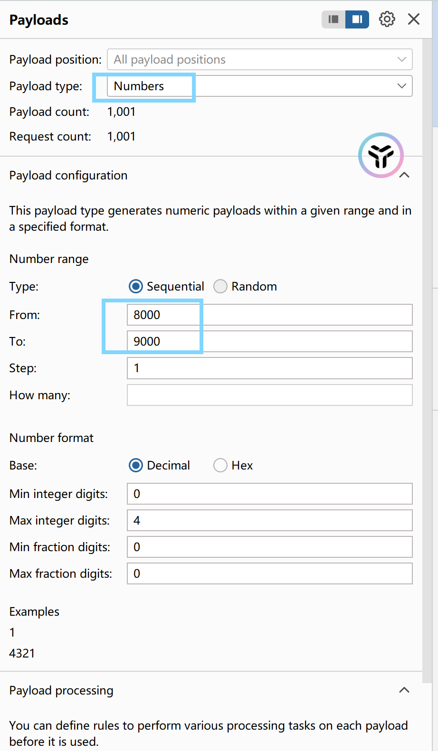Select Sequential number range type
This screenshot has height=751, width=438.
point(166,286)
